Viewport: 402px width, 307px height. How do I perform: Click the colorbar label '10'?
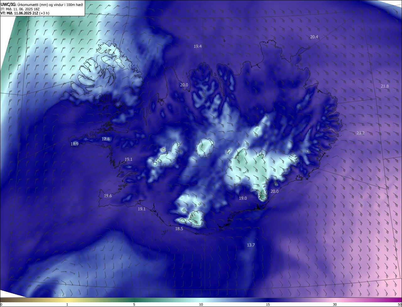click(201, 304)
